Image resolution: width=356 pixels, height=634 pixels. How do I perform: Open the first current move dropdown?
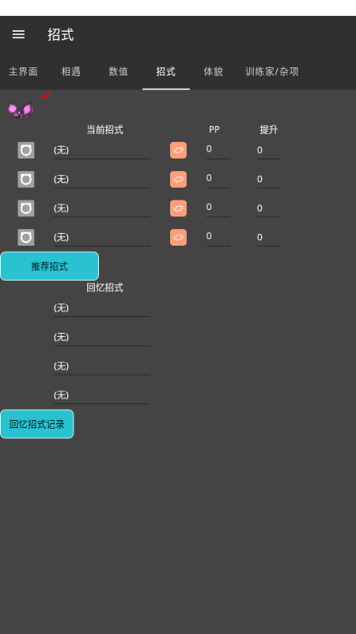[x=102, y=151]
